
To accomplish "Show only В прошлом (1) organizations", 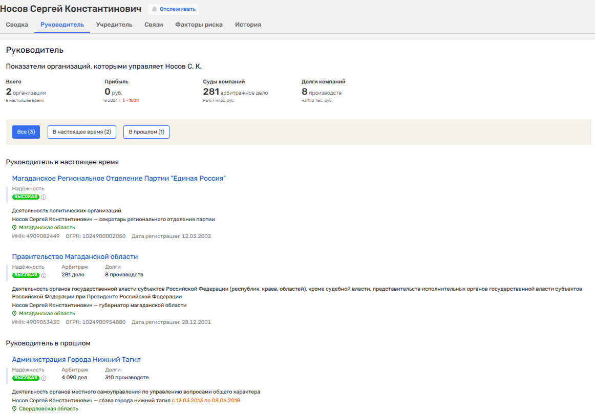I will pyautogui.click(x=146, y=132).
